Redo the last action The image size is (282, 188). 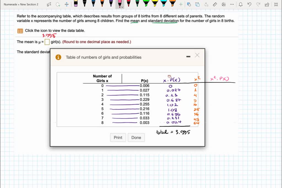point(258,4)
